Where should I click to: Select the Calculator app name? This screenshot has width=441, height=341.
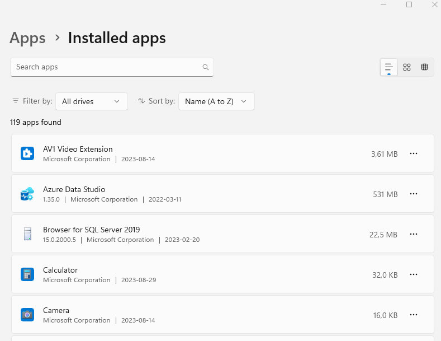pyautogui.click(x=60, y=270)
